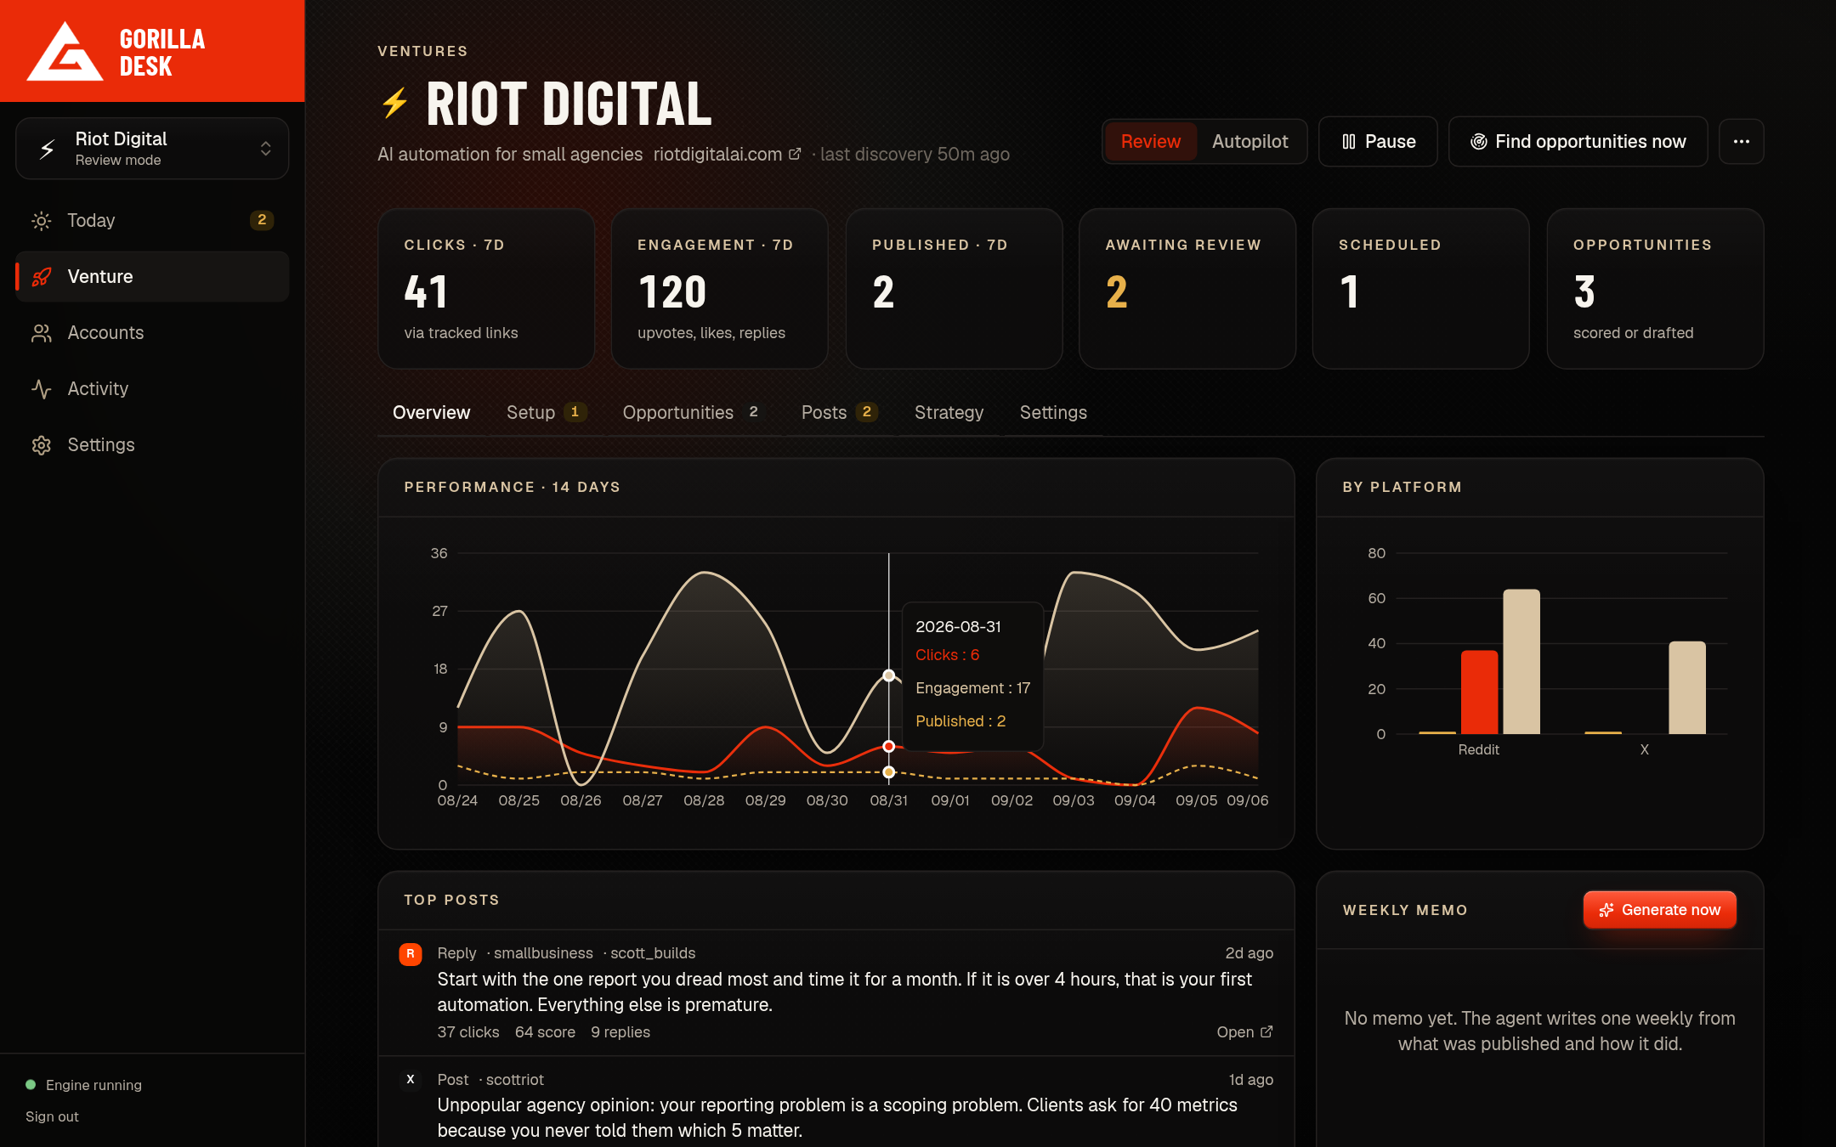Click the red clicks point at 08/31
Image resolution: width=1836 pixels, height=1147 pixels.
888,746
